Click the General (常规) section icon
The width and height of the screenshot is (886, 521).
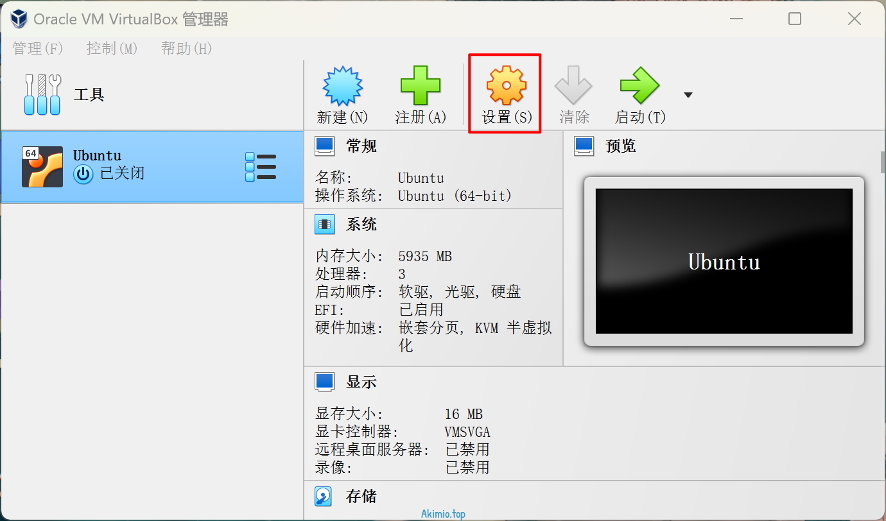tap(324, 146)
